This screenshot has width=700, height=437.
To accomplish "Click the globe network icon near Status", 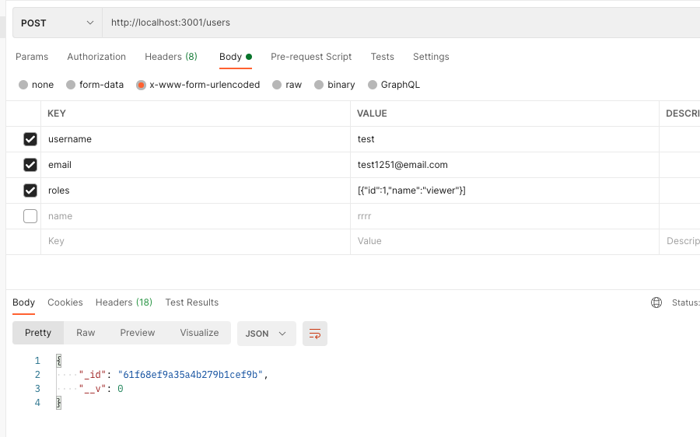I will tap(656, 302).
